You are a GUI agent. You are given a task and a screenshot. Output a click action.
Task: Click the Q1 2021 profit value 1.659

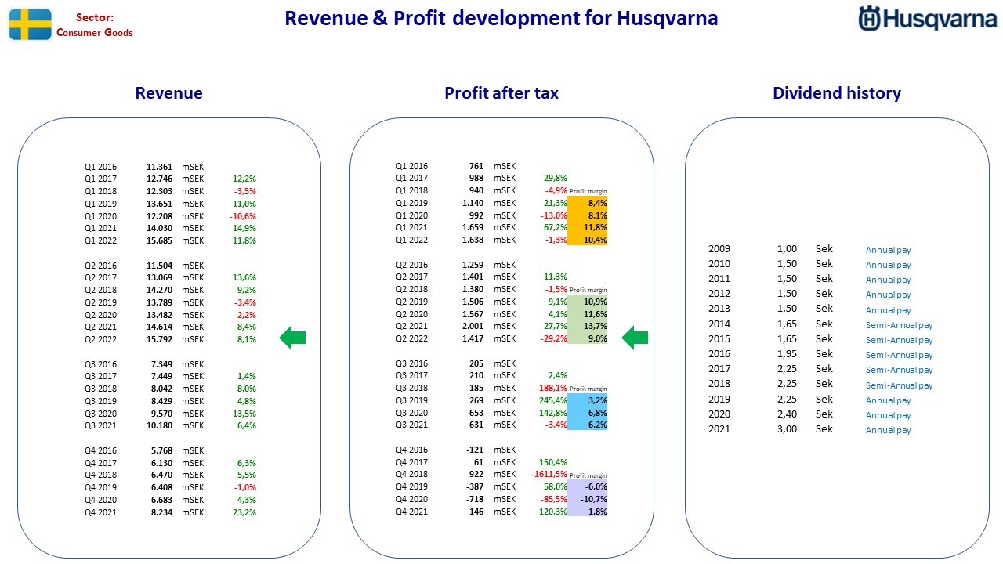pos(473,227)
